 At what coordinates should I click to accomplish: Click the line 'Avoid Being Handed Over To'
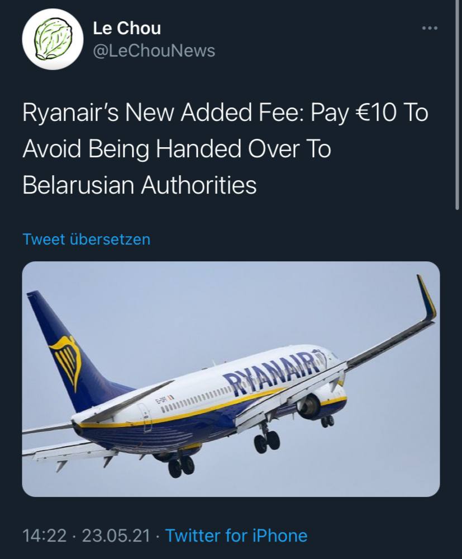[x=177, y=149]
